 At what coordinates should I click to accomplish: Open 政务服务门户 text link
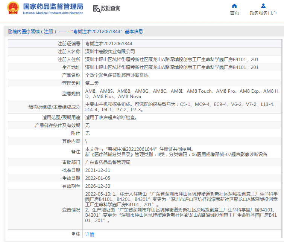(x=263, y=13)
